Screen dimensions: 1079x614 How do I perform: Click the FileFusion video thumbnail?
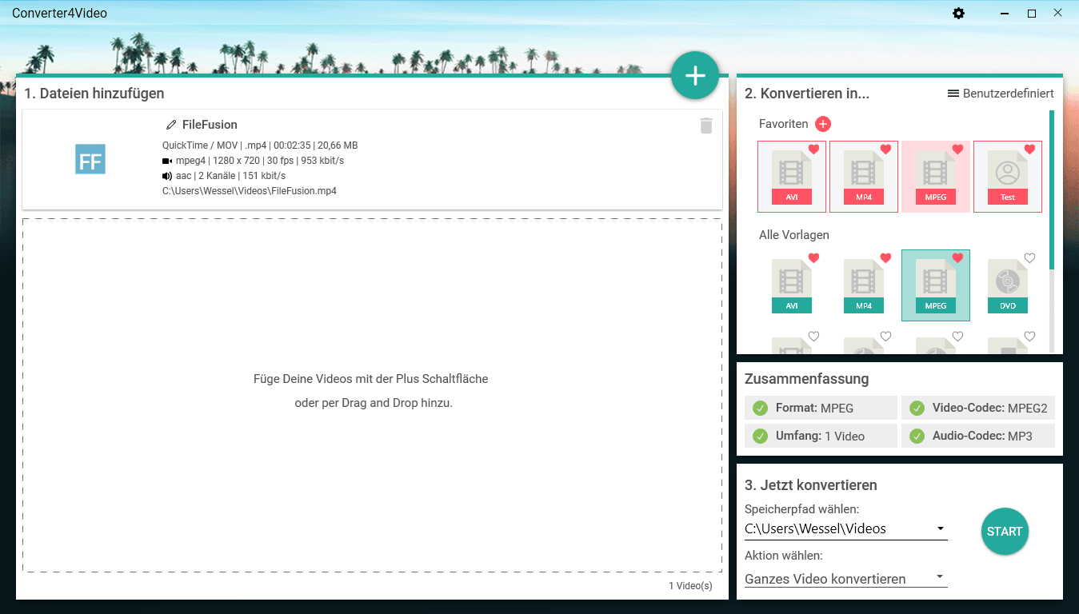tap(90, 159)
